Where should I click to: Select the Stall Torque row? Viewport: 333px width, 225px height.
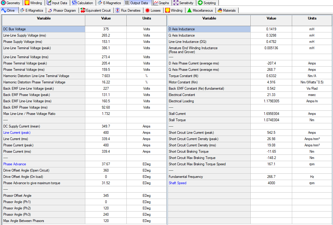(x=250, y=120)
